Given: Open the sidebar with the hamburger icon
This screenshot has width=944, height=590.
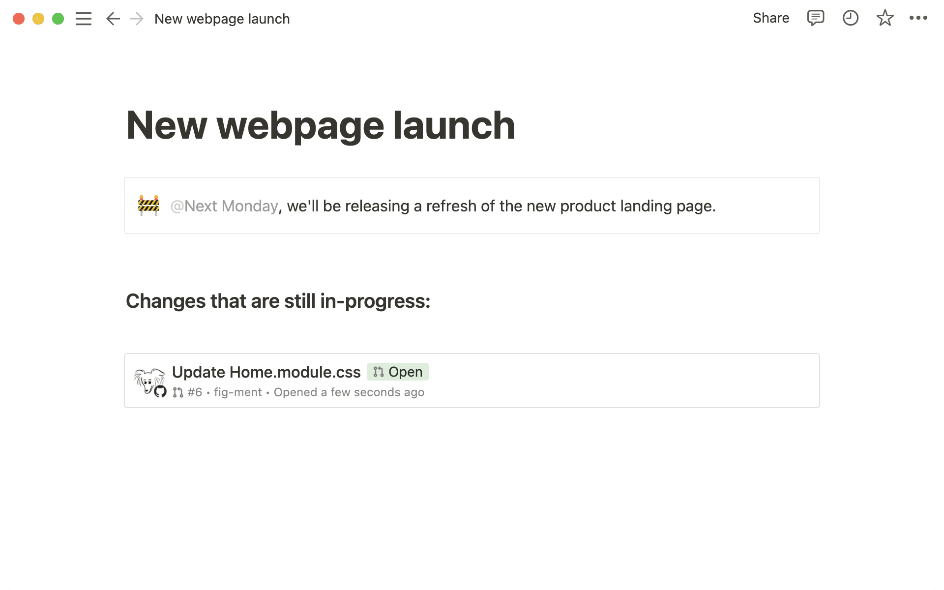Looking at the screenshot, I should tap(84, 19).
